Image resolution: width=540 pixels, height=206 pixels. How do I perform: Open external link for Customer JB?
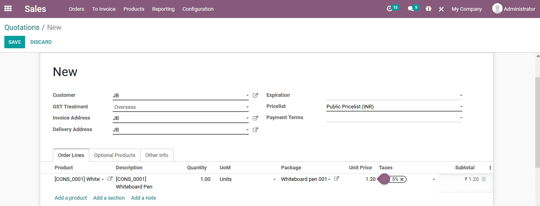pos(255,96)
